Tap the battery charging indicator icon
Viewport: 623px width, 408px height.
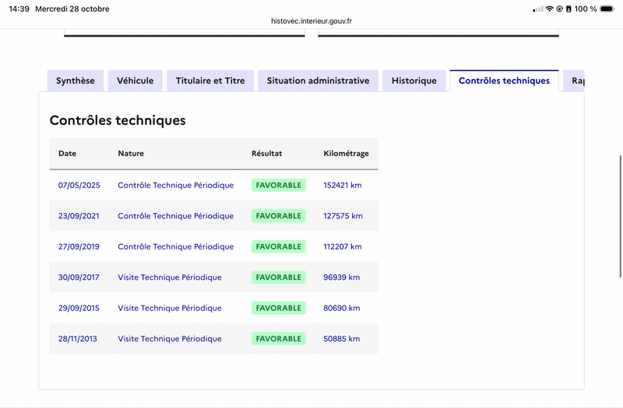tap(568, 9)
